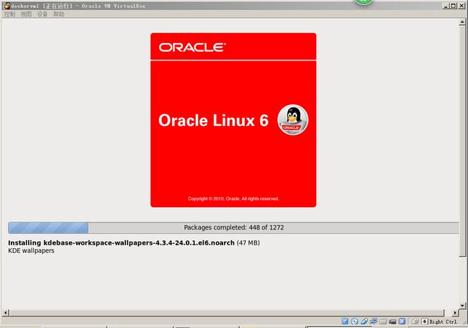
Task: Click the vertical scrollbar down arrow
Action: click(x=462, y=305)
